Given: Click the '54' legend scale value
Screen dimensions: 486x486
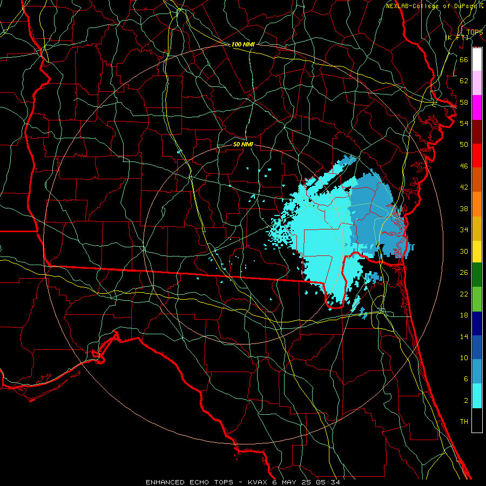Looking at the screenshot, I should click(x=464, y=123).
